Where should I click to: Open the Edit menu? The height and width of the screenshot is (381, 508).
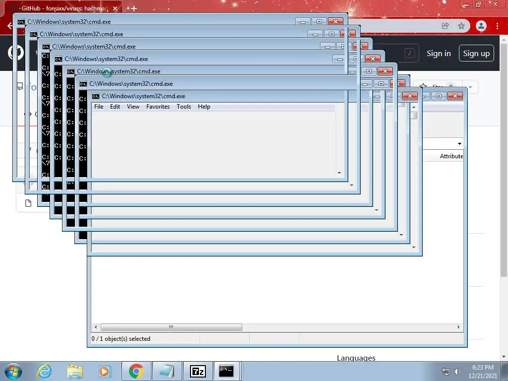click(115, 107)
